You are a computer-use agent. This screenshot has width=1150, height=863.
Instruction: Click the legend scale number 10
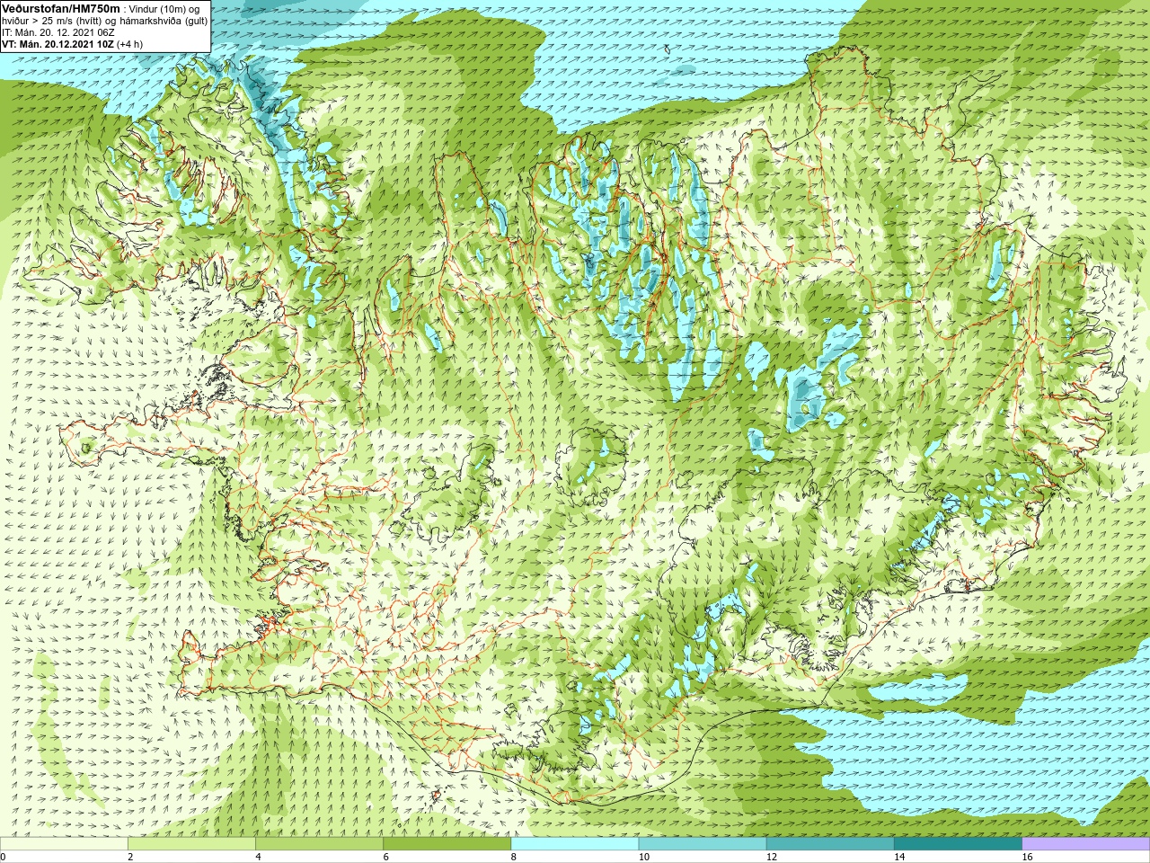pyautogui.click(x=643, y=857)
